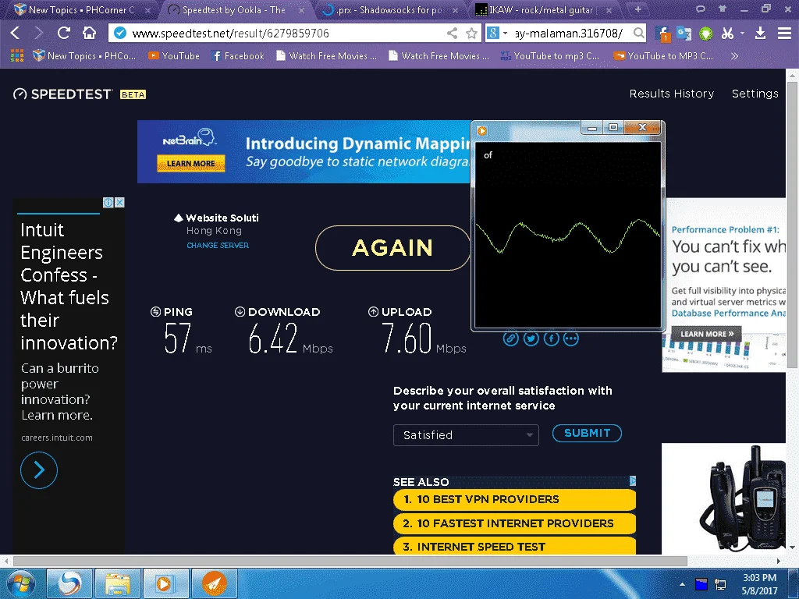Screen dimensions: 799x599
Task: Show more bookmarks chevron
Action: pos(734,56)
